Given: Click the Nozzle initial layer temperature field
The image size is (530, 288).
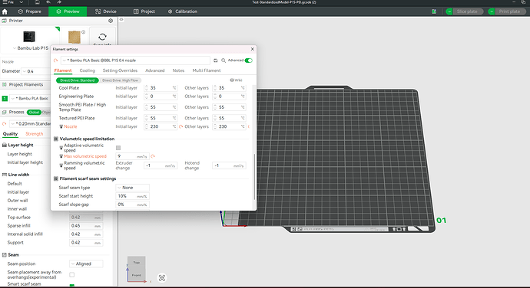Looking at the screenshot, I should click(x=161, y=126).
